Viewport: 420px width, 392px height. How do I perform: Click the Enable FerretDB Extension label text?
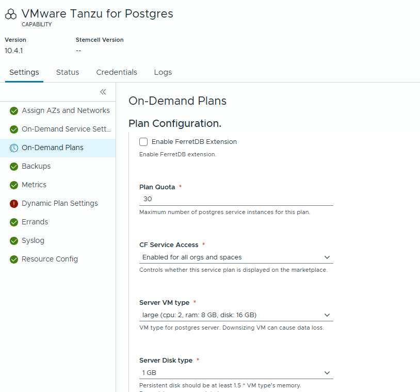point(194,142)
